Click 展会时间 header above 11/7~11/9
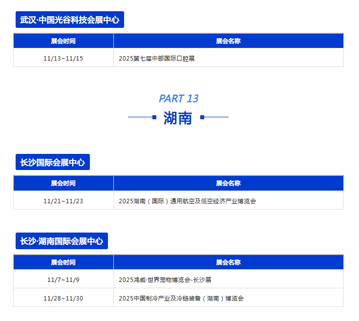The image size is (359, 321). [63, 262]
